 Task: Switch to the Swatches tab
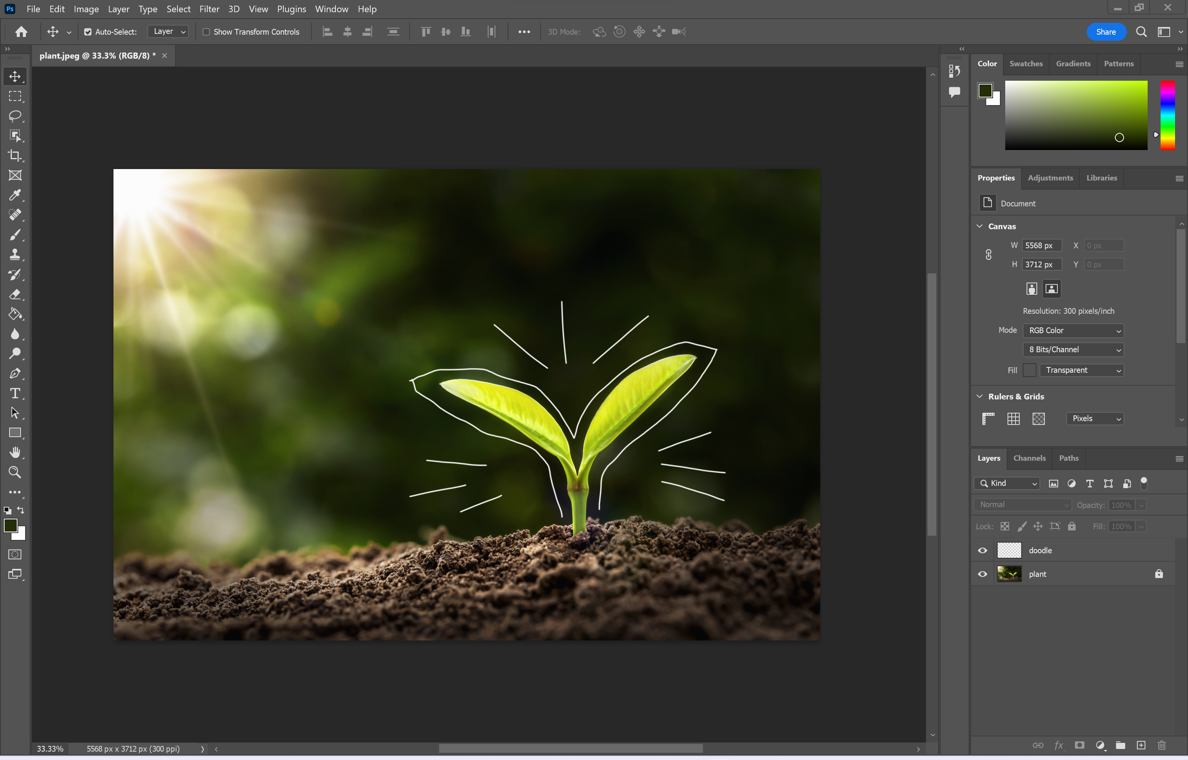coord(1026,64)
